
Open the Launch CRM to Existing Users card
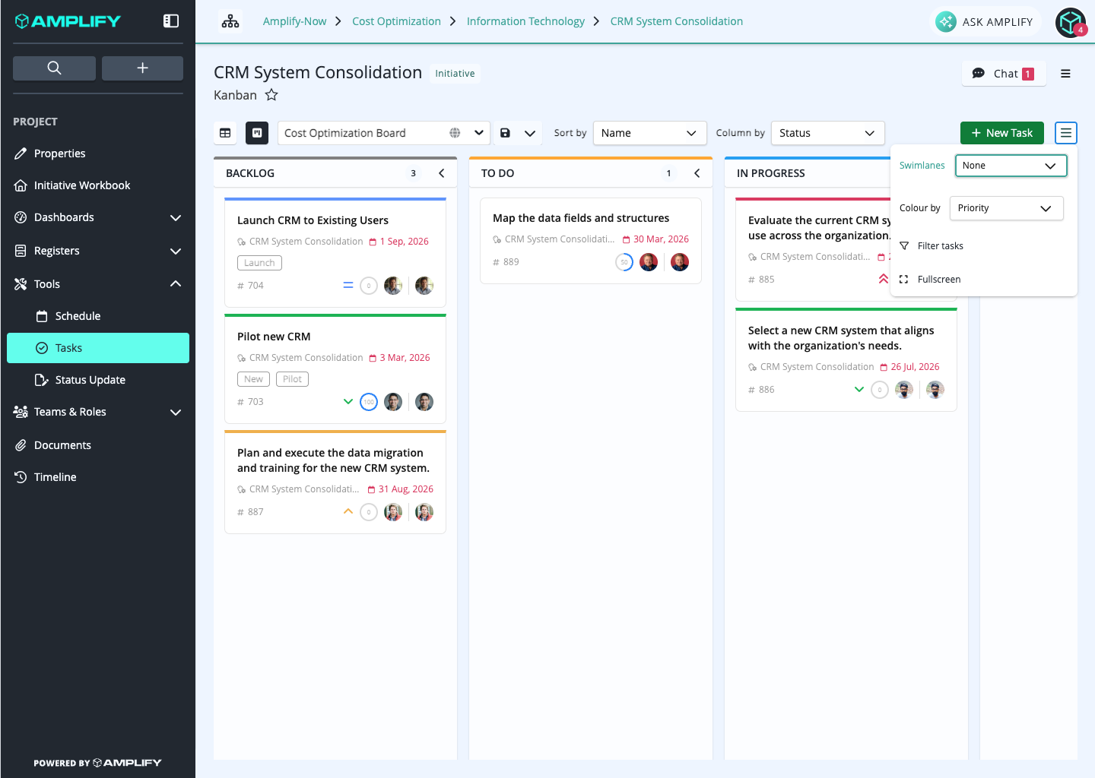point(335,253)
